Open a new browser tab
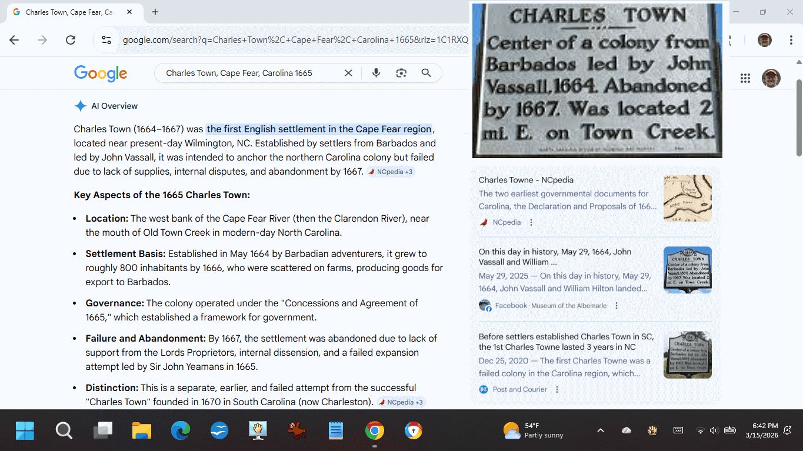The height and width of the screenshot is (451, 803). coord(155,12)
